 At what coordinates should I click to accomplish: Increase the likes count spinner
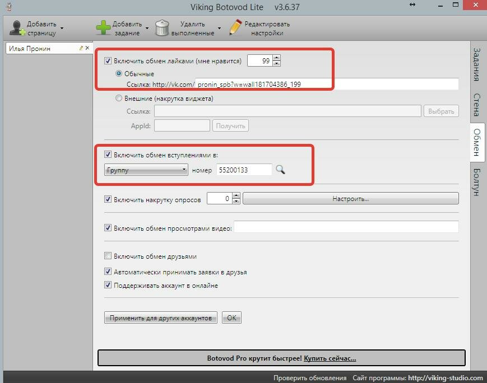click(276, 58)
